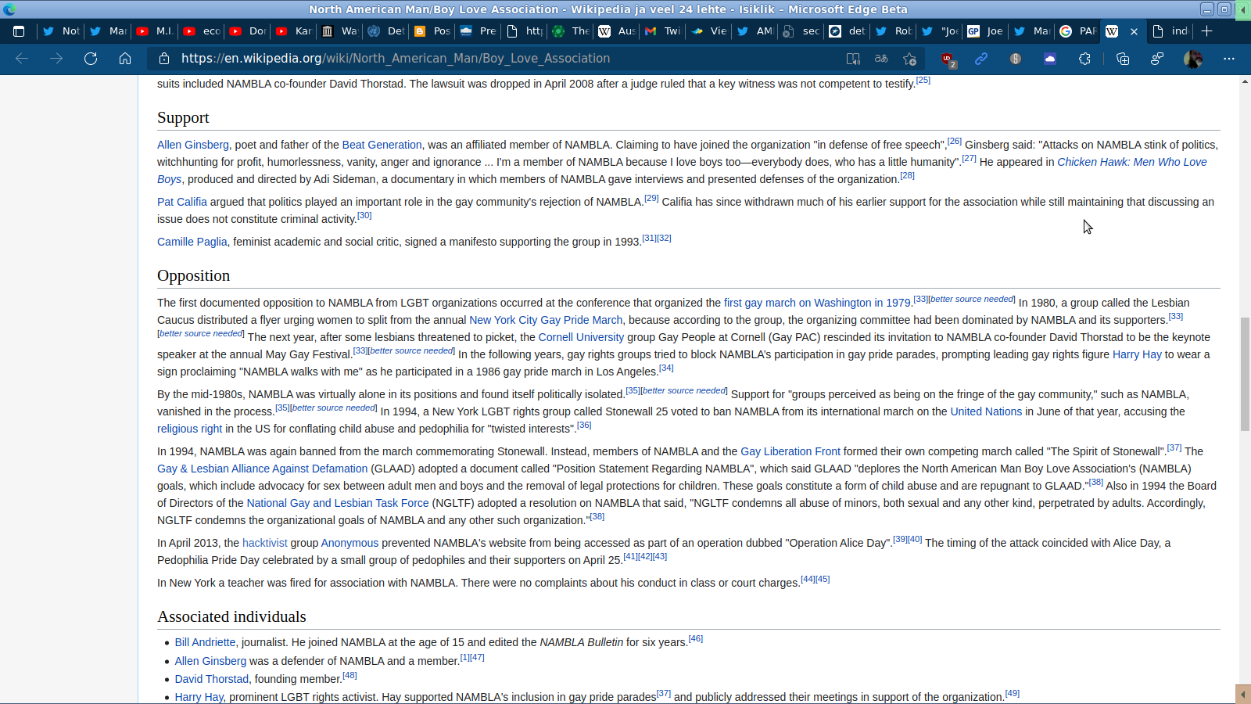Switch to the 'ind' tab
Screen dimensions: 1251x704
1170,31
